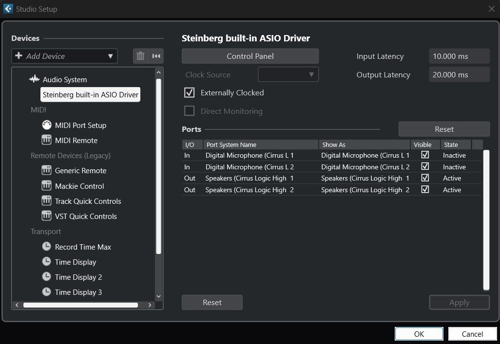
Task: Click the reset/rewind devices icon
Action: click(x=156, y=56)
